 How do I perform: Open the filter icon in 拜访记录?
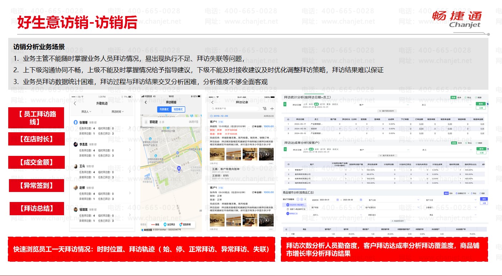(264, 109)
